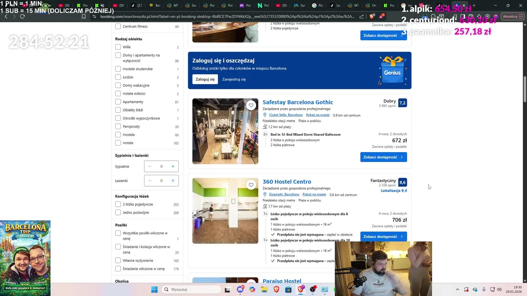Enable Śniadanie wliczone w cenę

pyautogui.click(x=118, y=268)
